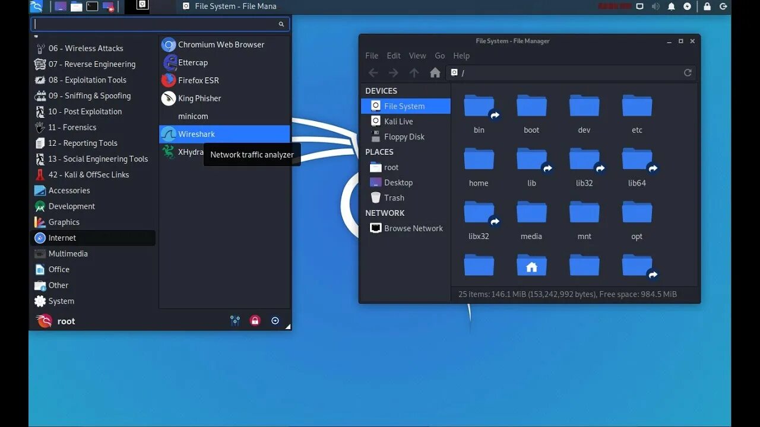Select the System category

[93, 301]
